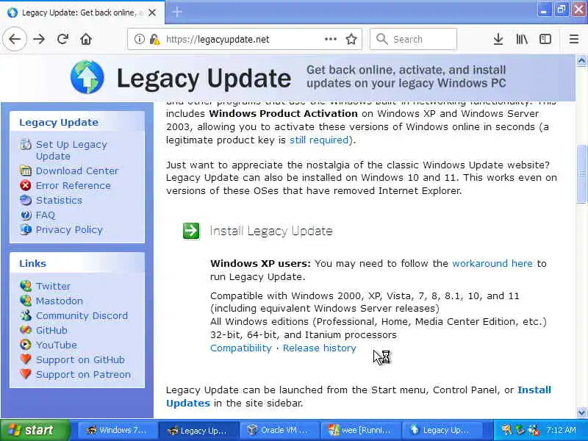
Task: Click the green Install arrow icon
Action: [x=191, y=231]
